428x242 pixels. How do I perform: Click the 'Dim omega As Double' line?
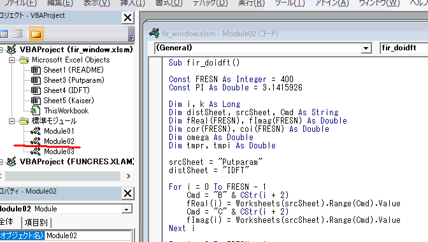211,137
